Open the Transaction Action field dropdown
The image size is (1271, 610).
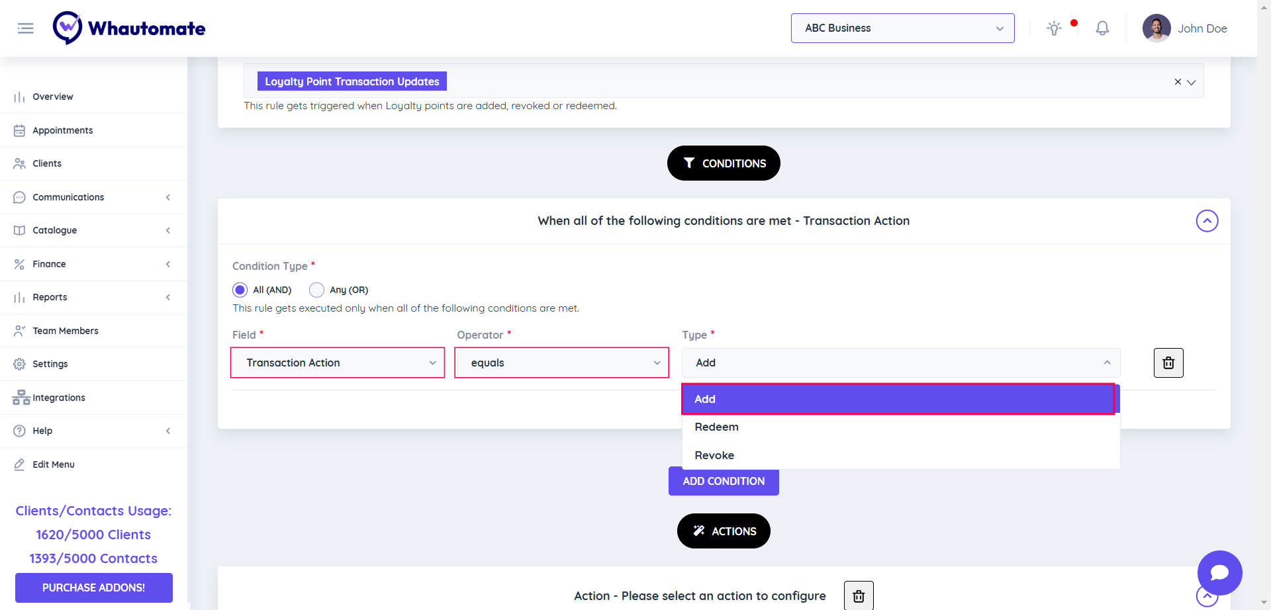[x=338, y=363]
